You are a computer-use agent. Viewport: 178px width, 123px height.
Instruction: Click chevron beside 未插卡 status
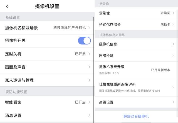click(173, 24)
